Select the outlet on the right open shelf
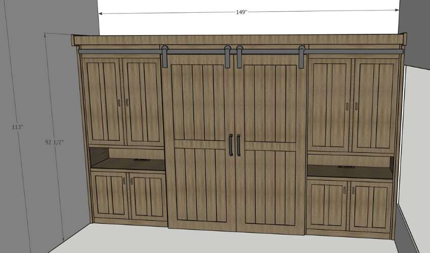Screen dimensions: 430x253 pos(347,166)
